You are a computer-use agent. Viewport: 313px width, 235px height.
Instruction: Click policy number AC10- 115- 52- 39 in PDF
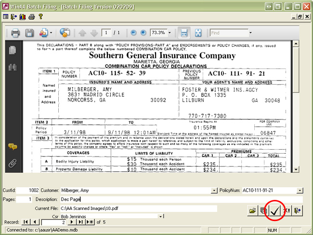117,73
